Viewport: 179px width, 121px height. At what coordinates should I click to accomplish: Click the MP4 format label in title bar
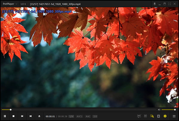click(x=23, y=4)
